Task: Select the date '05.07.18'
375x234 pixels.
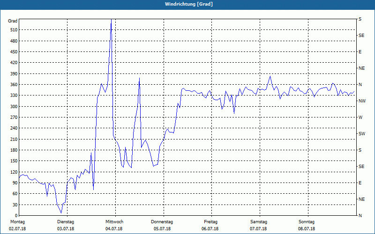Action: pyautogui.click(x=162, y=229)
